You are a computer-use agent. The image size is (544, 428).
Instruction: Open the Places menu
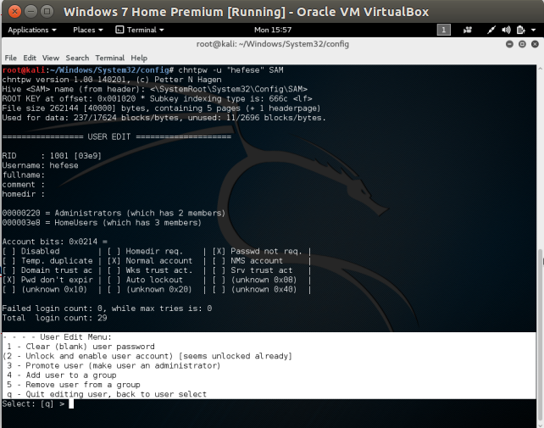tap(88, 30)
